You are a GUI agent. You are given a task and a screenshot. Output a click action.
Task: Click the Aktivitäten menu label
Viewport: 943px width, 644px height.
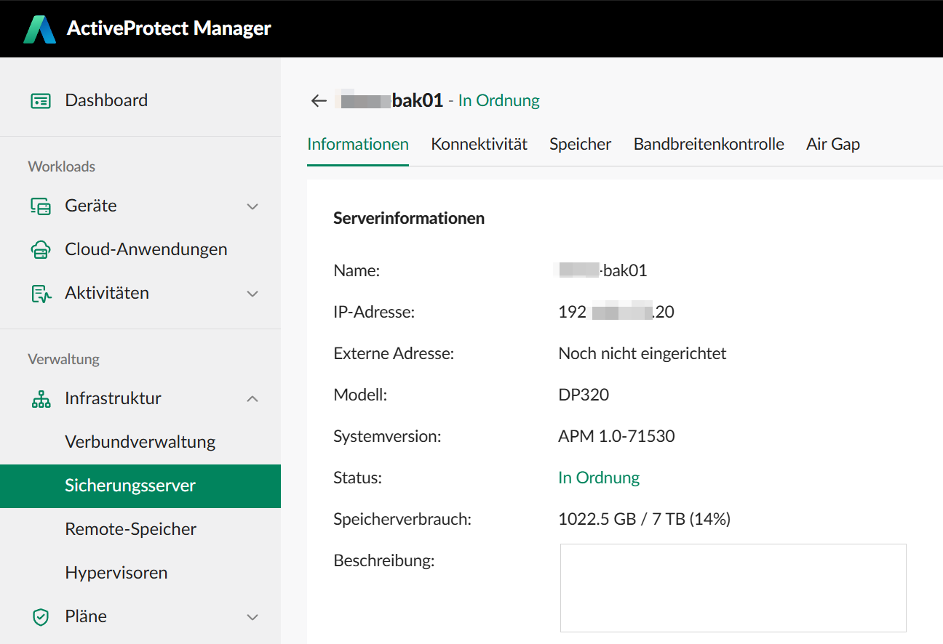(x=107, y=293)
